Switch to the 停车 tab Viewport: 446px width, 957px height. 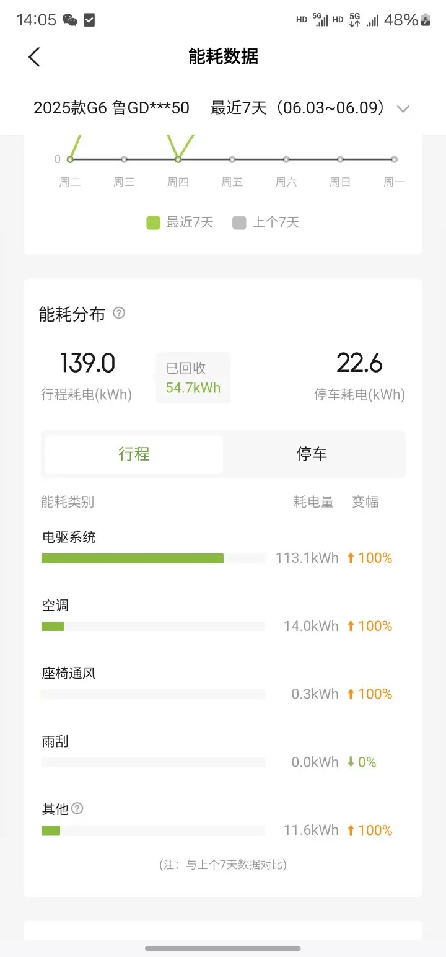[x=312, y=454]
